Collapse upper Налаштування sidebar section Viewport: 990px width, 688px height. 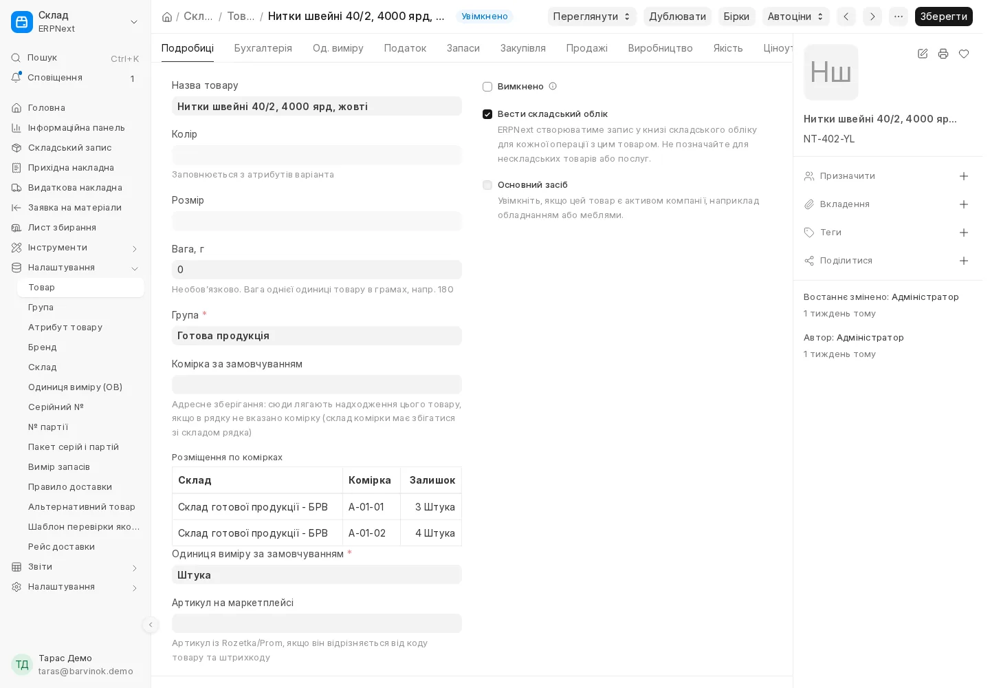pos(135,268)
